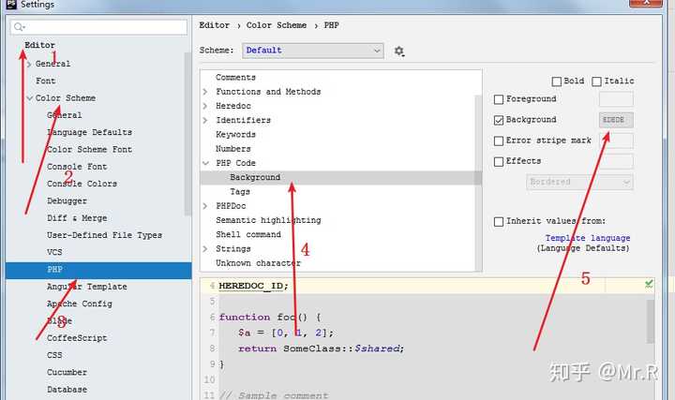This screenshot has height=400, width=675.
Task: Click the Error stripe mark color swatch
Action: click(616, 141)
